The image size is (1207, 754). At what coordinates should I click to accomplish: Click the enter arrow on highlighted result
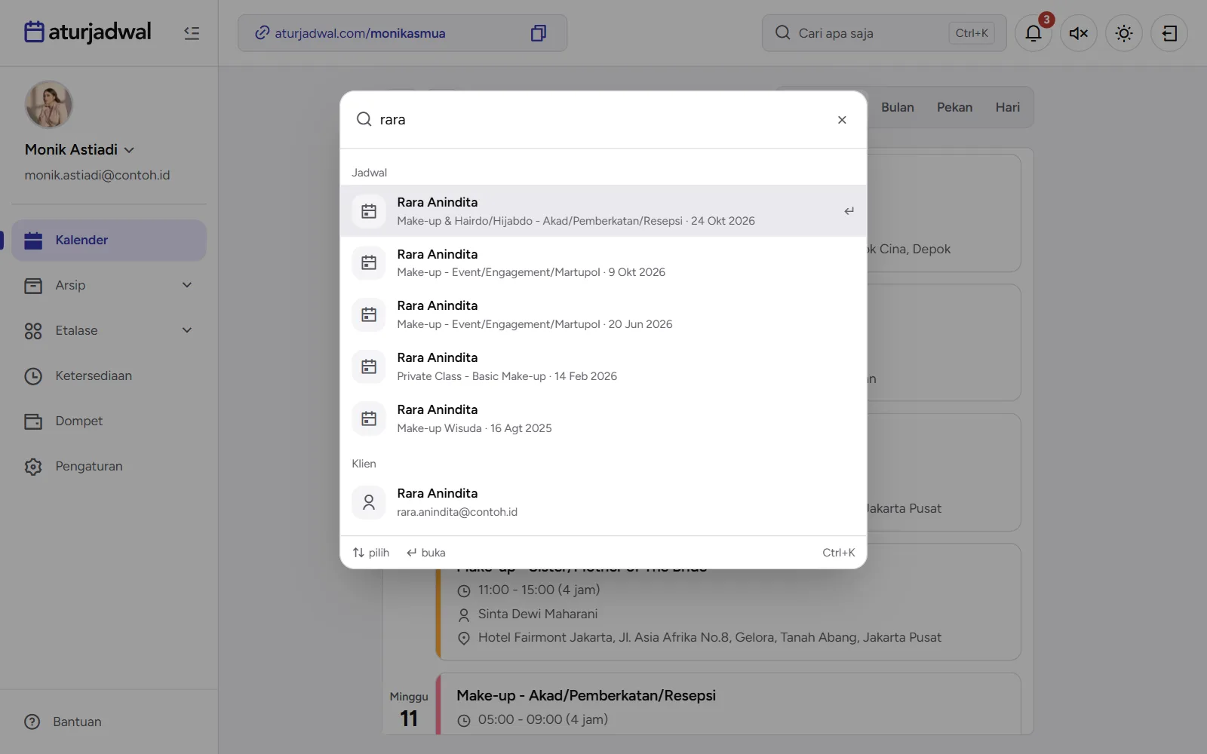tap(849, 211)
